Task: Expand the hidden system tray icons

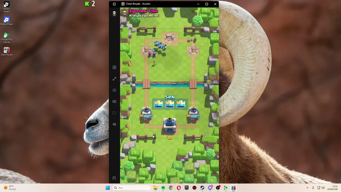Action: tap(307, 188)
